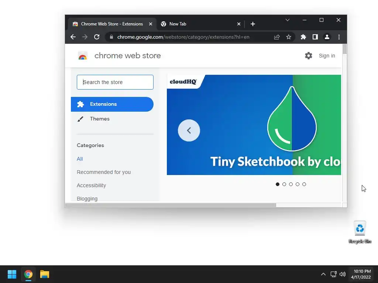Open the tab search dropdown arrow

click(x=287, y=20)
